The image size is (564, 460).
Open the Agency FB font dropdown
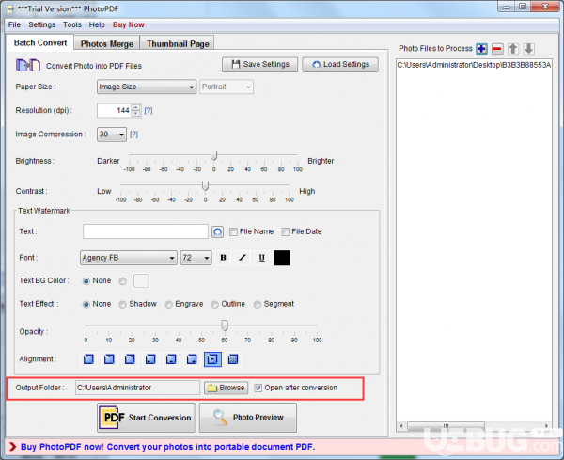(129, 258)
